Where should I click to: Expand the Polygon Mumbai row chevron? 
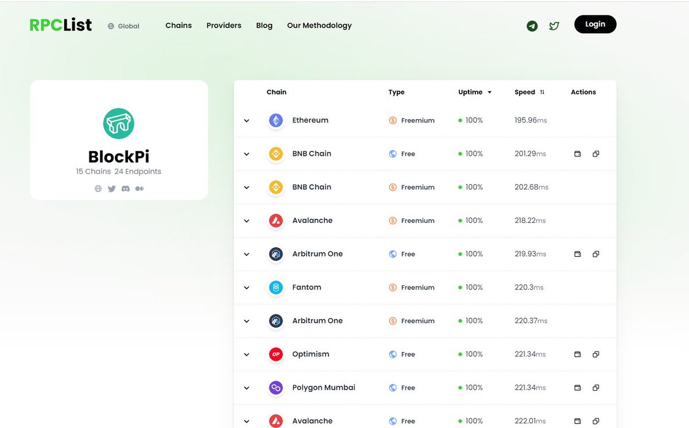click(x=246, y=388)
